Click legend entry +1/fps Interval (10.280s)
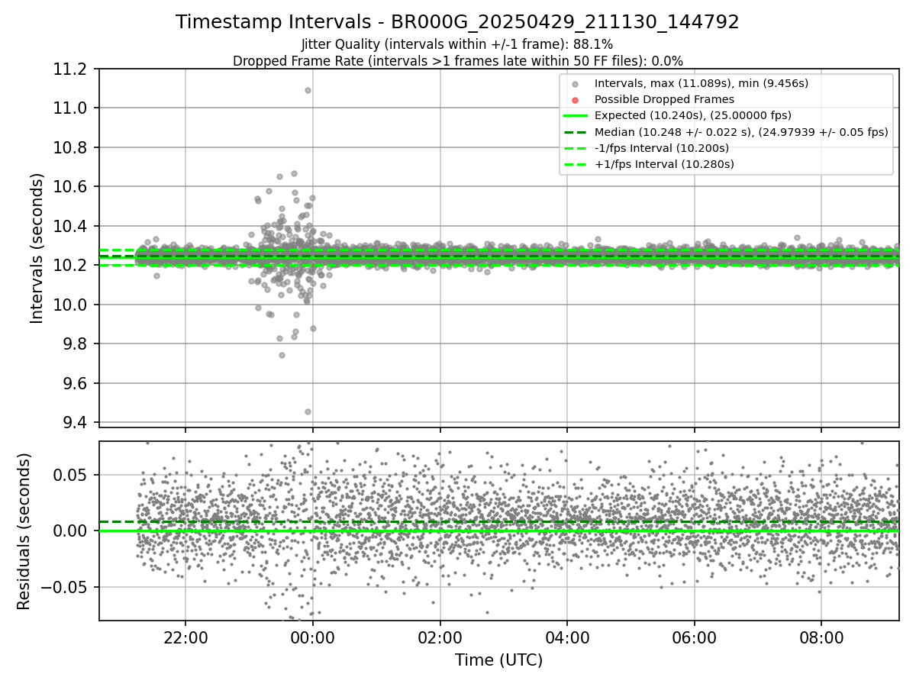916x687 pixels. click(x=664, y=163)
